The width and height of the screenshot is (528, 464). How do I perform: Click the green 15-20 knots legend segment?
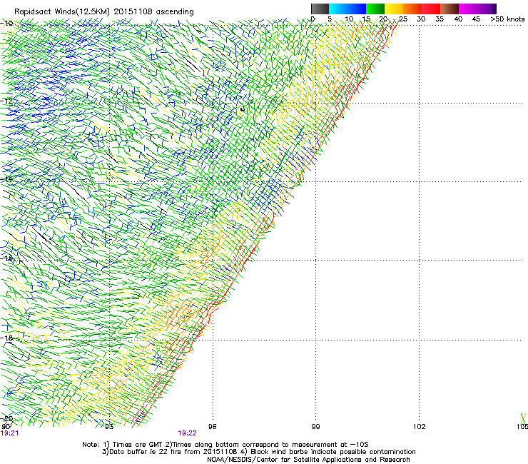click(x=375, y=9)
